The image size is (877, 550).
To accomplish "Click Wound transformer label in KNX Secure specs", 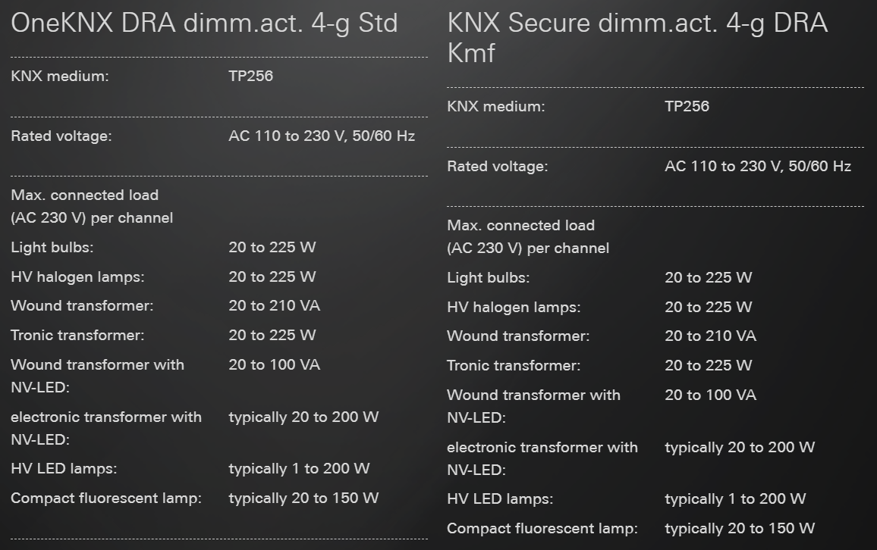I will click(517, 336).
